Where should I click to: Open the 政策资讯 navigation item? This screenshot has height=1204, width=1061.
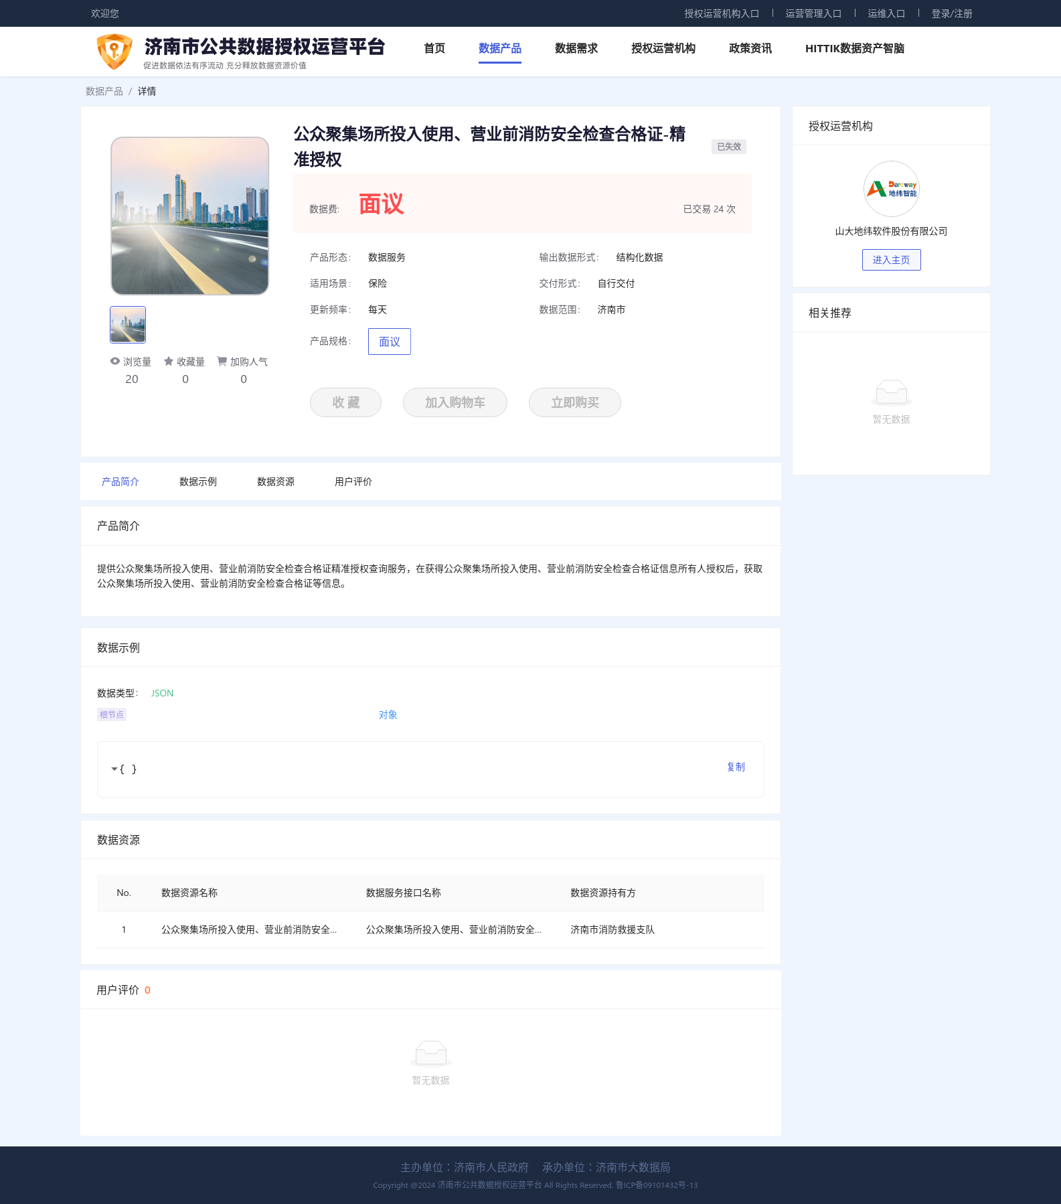click(750, 48)
